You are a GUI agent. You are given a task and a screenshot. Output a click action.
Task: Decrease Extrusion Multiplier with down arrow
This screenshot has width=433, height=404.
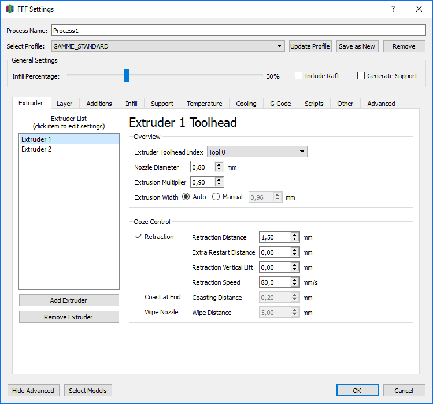219,185
